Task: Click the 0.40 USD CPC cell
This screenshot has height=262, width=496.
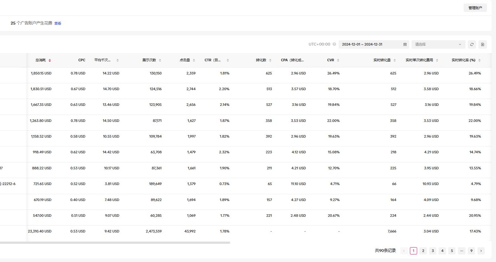Action: click(78, 200)
